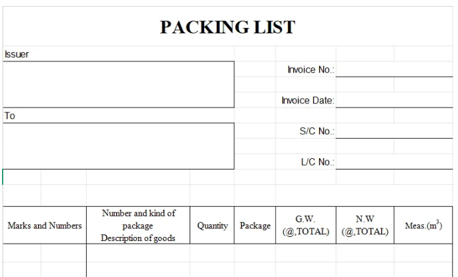The image size is (458, 277).
Task: Click inside the To recipient box
Action: (118, 146)
